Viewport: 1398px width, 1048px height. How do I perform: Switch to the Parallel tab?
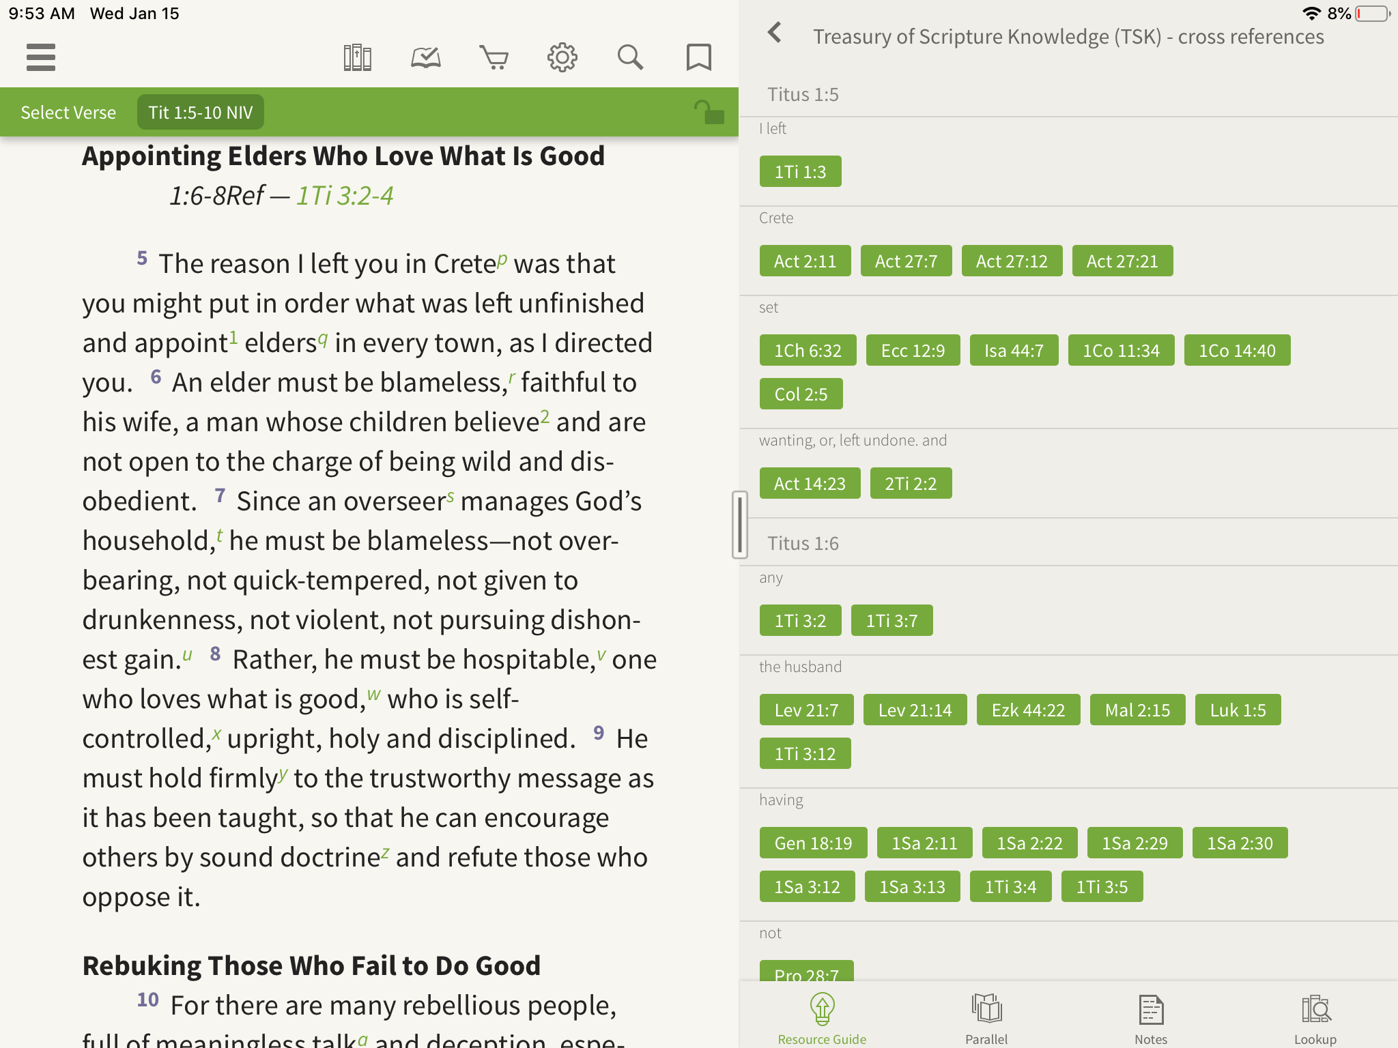click(x=986, y=1018)
